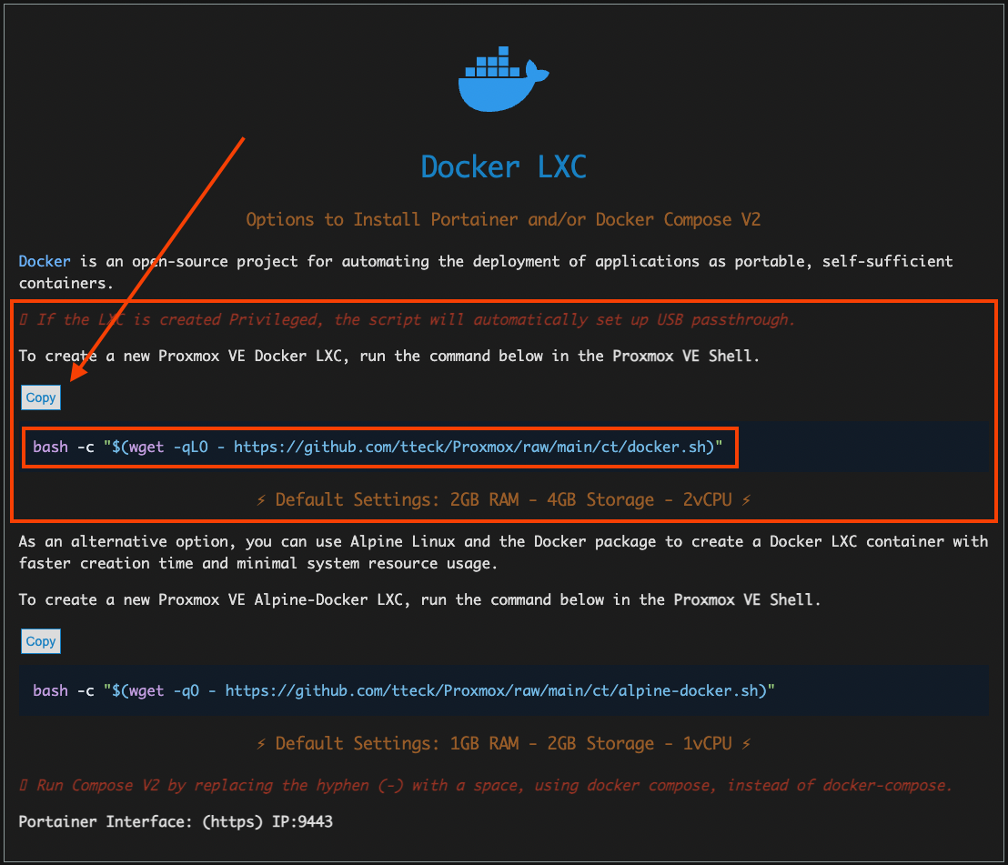Click the lightning icon before 1GB RAM settings
The image size is (1008, 865).
pos(260,743)
